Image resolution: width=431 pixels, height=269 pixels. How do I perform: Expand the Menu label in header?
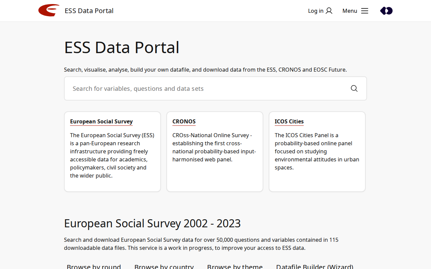[x=350, y=11]
